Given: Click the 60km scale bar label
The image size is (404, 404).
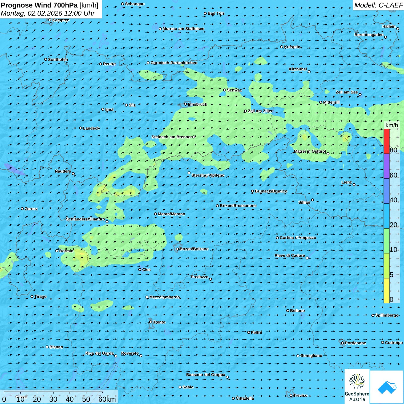Looking at the screenshot, I should coord(107,399).
